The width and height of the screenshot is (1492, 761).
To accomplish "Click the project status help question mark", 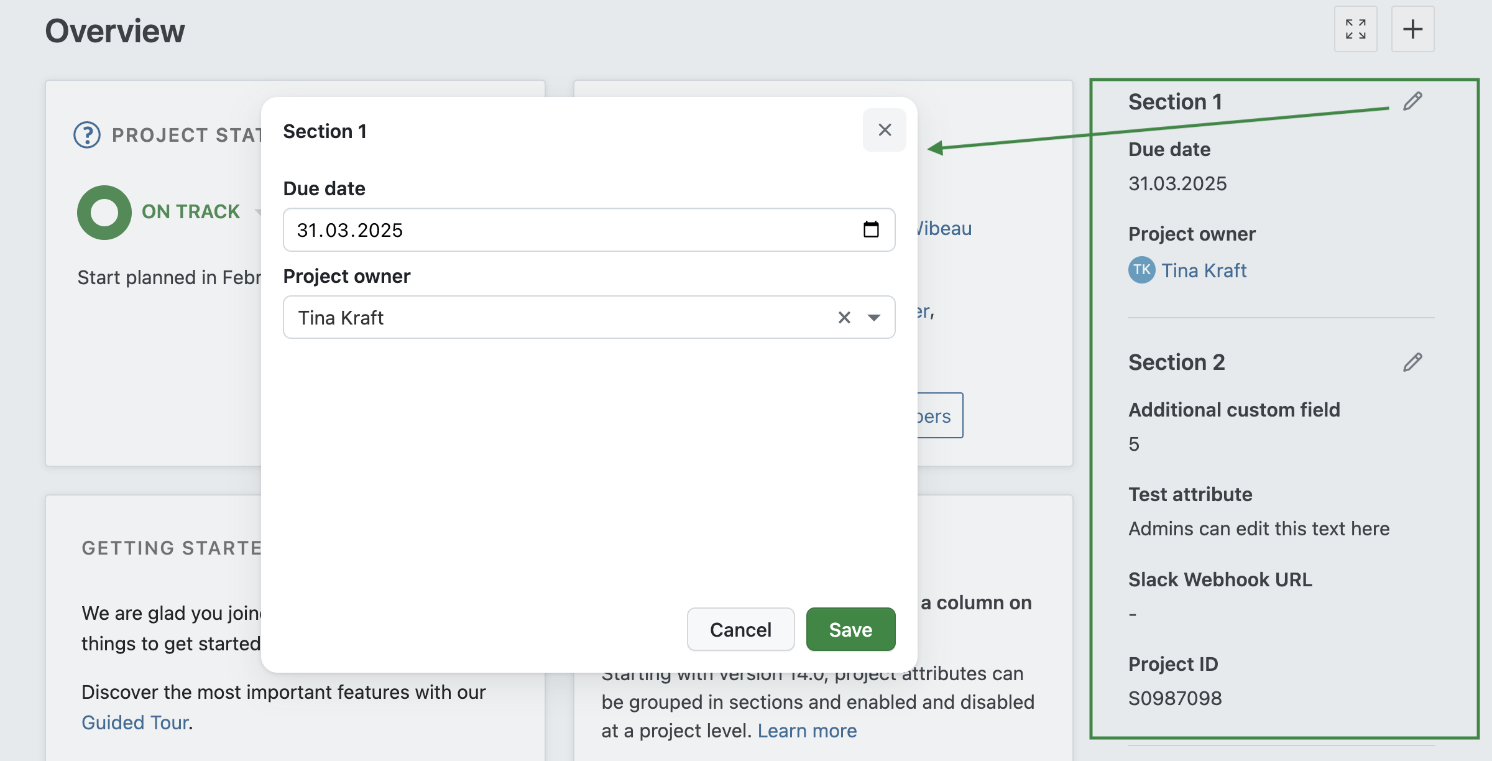I will pyautogui.click(x=87, y=134).
